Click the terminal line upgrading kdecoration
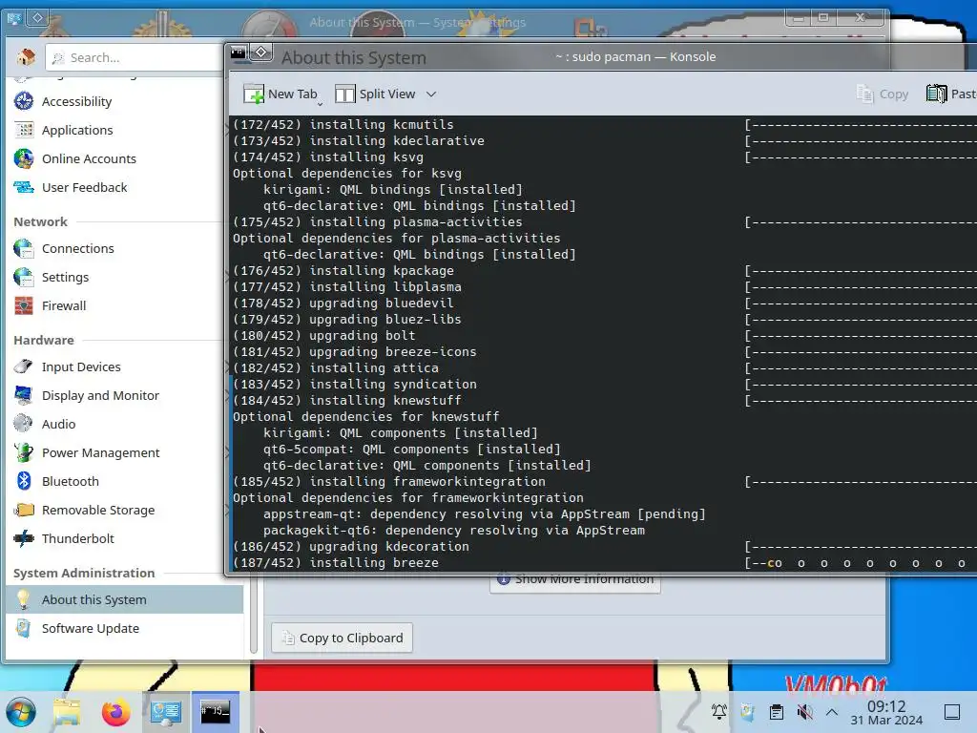The image size is (977, 733). point(351,547)
